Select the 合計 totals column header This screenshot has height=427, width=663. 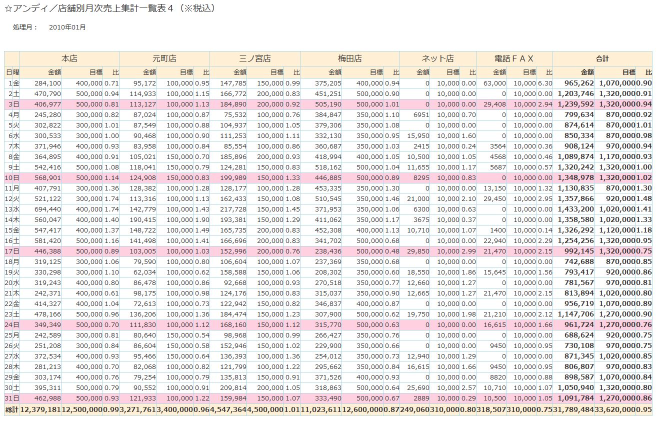pos(602,58)
